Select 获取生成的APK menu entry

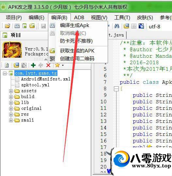78,51
